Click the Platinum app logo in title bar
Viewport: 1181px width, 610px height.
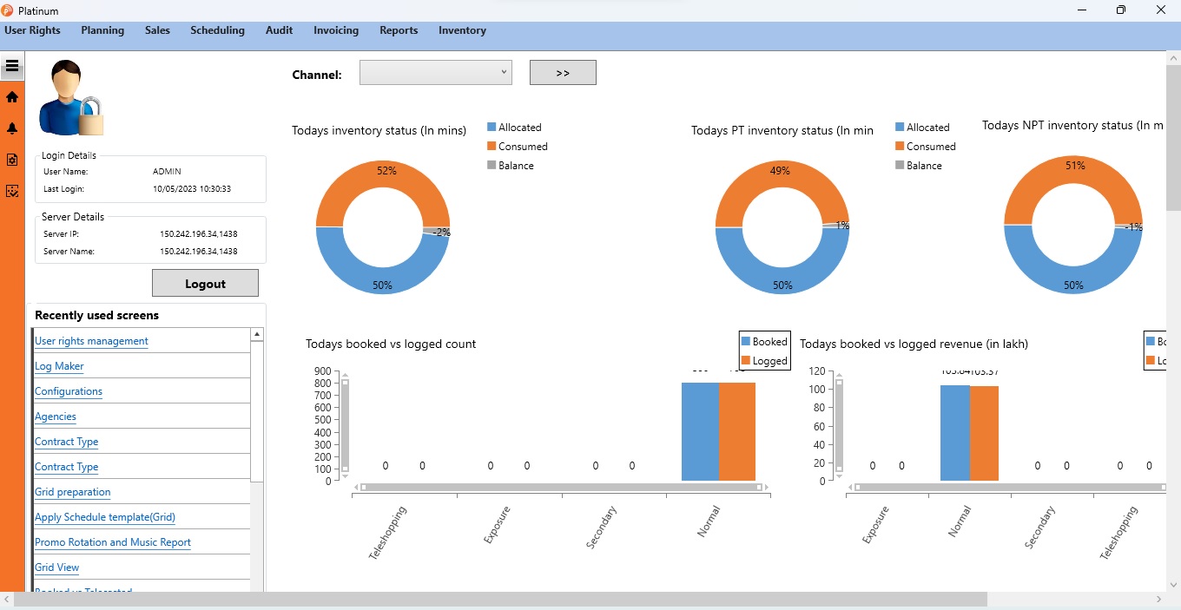(x=9, y=10)
